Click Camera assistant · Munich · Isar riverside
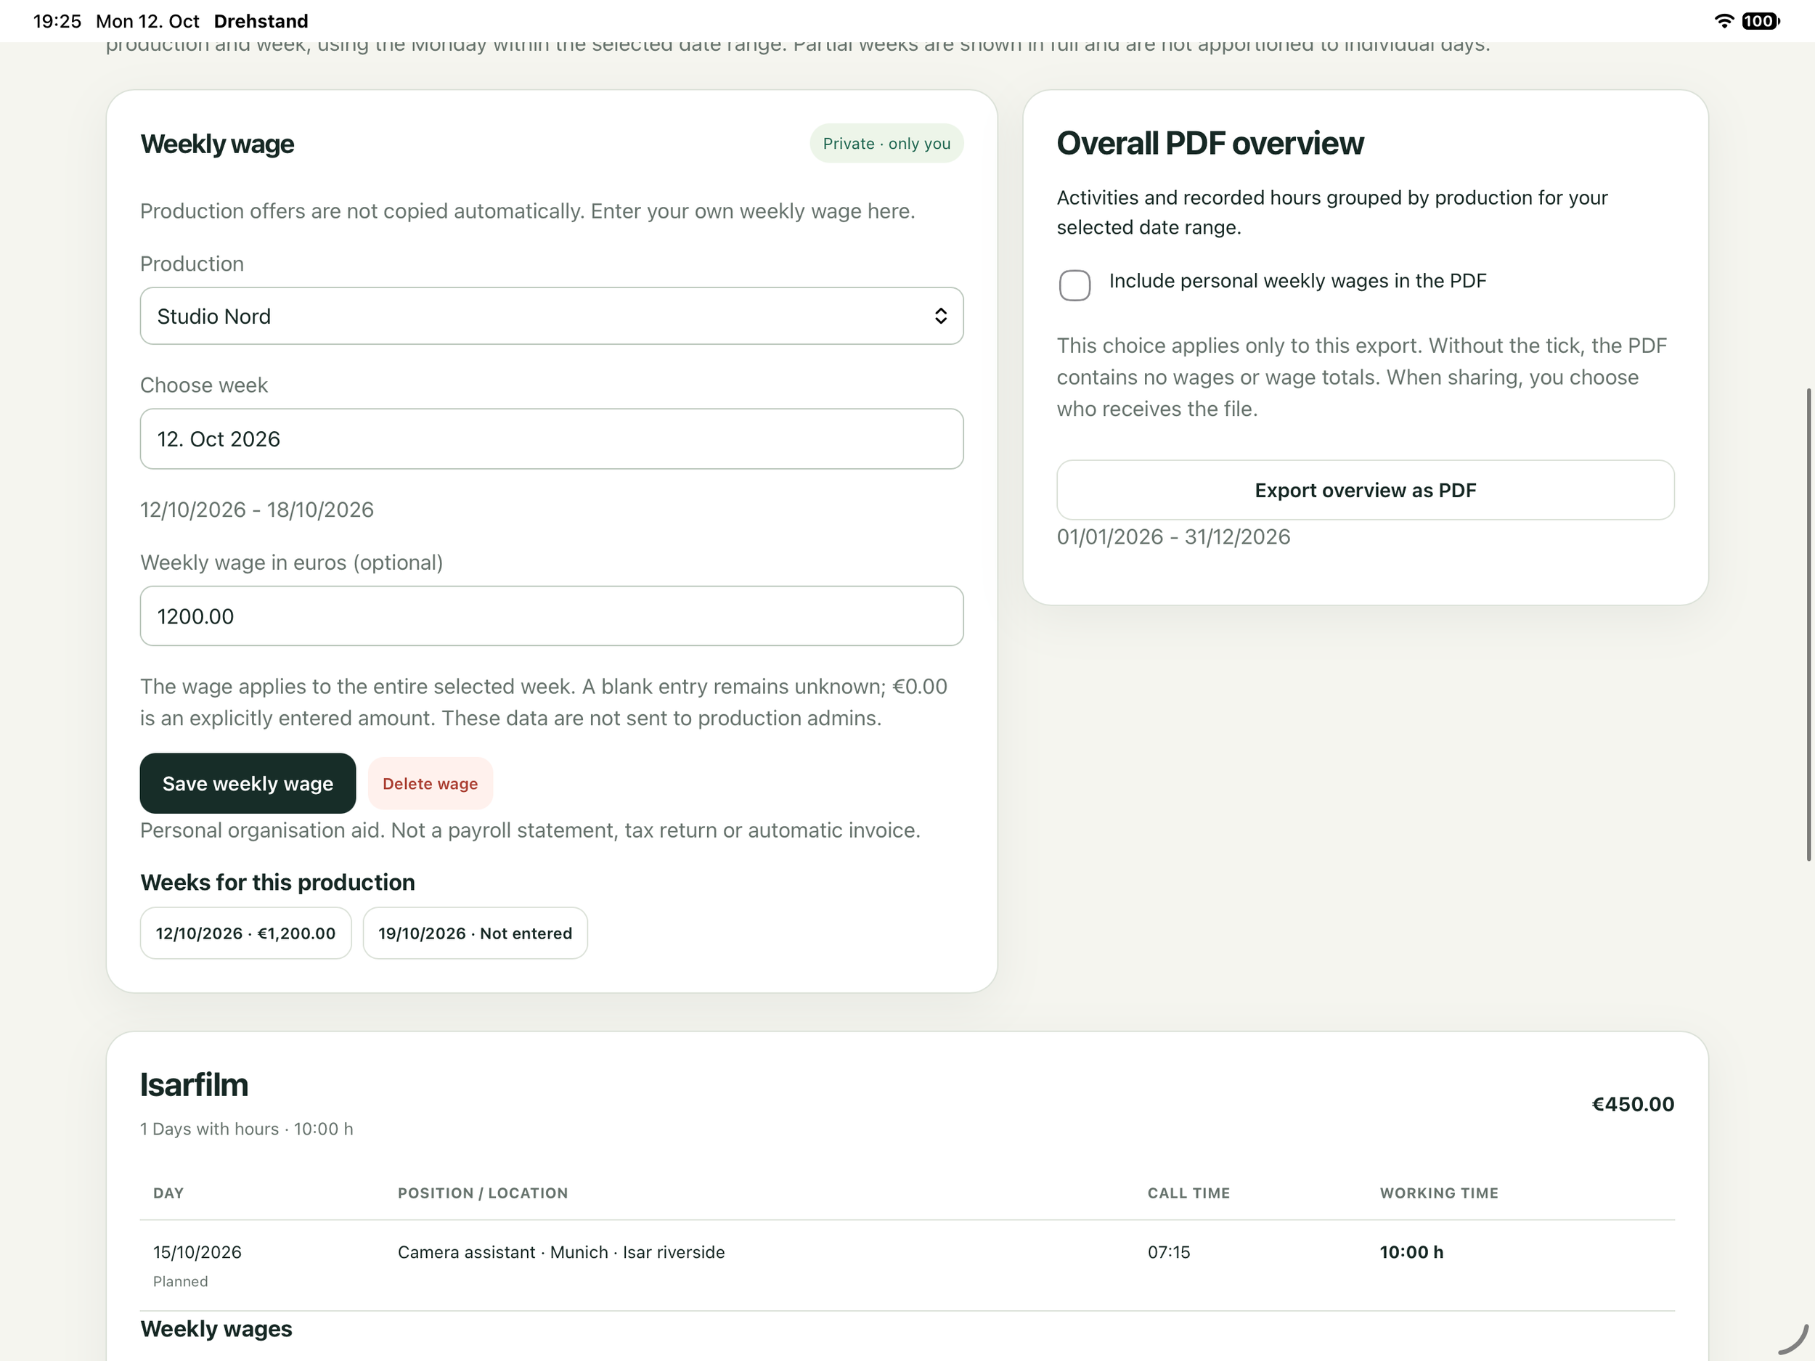 click(561, 1252)
